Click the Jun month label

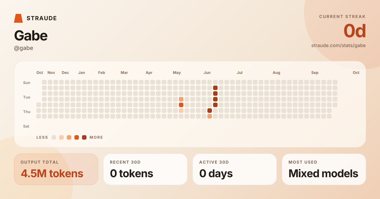pyautogui.click(x=207, y=73)
